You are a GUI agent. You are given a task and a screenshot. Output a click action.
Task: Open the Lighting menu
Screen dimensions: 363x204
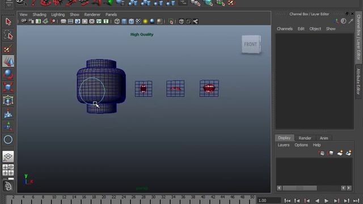(58, 14)
